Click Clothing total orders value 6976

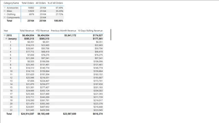[x=31, y=14]
